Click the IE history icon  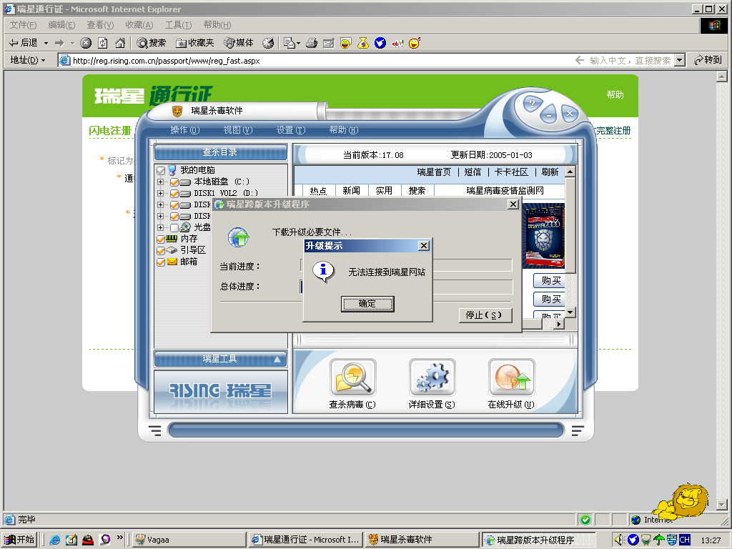(268, 43)
